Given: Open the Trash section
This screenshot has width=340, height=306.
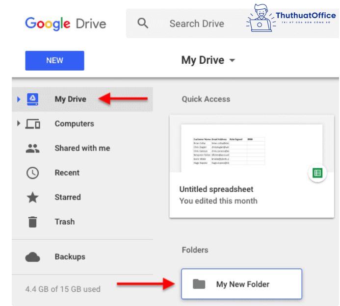Looking at the screenshot, I should (x=65, y=222).
